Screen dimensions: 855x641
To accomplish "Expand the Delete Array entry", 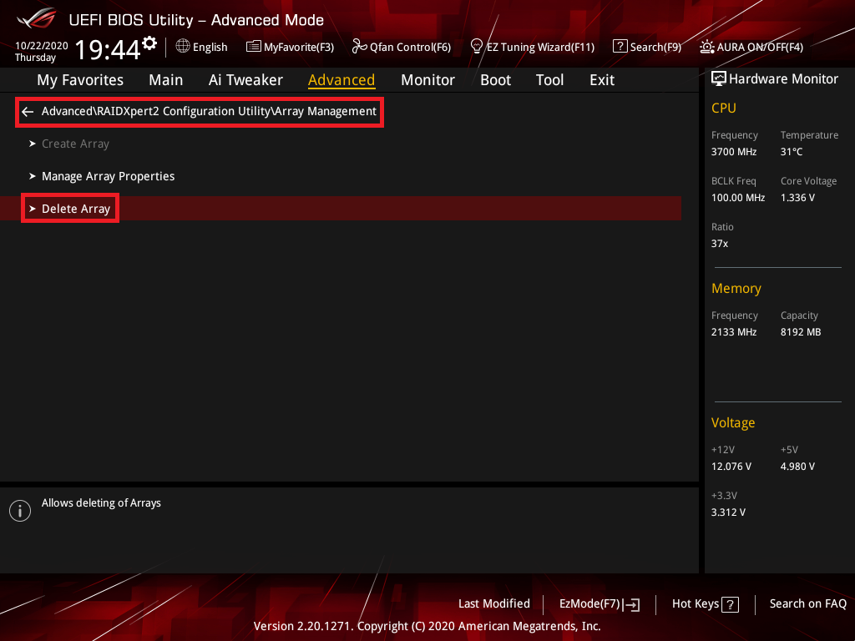I will tap(75, 209).
